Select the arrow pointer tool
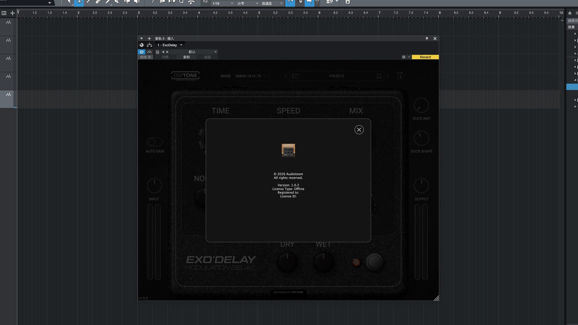 pos(69,2)
